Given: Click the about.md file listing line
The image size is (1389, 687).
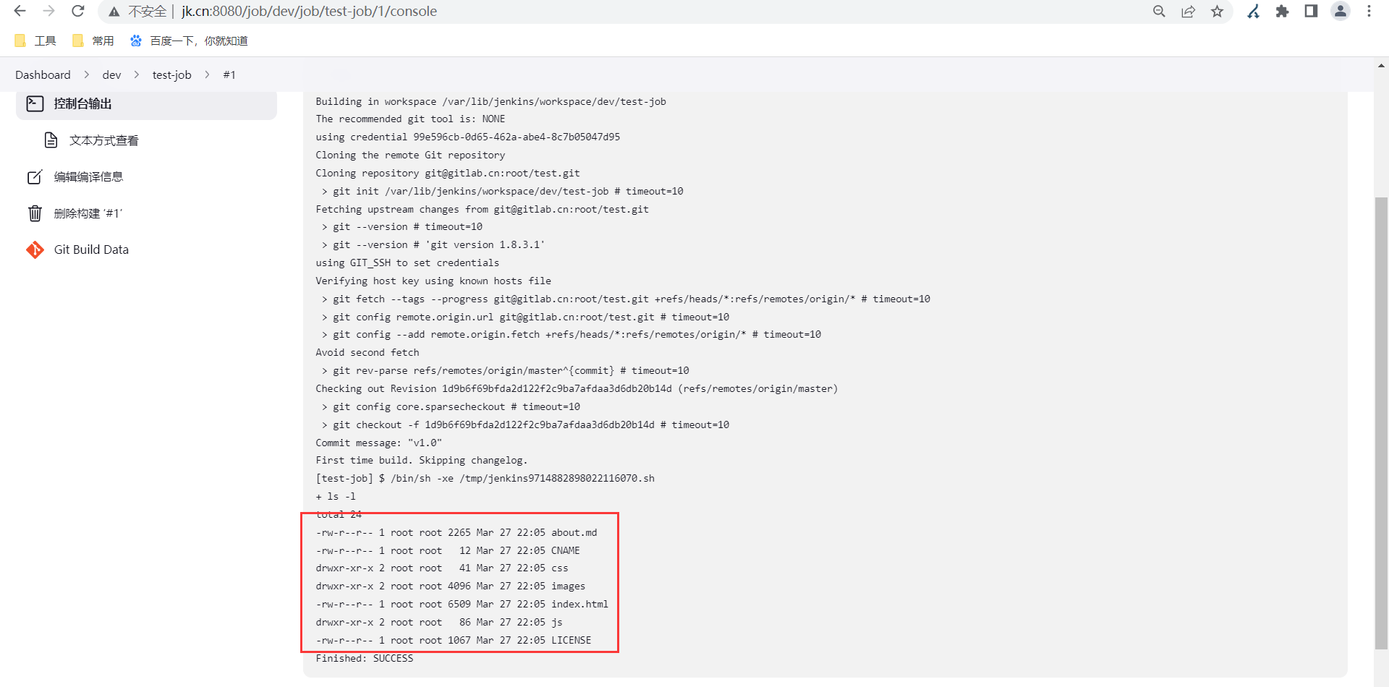Looking at the screenshot, I should 456,532.
